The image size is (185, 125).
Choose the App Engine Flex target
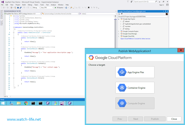(135, 72)
